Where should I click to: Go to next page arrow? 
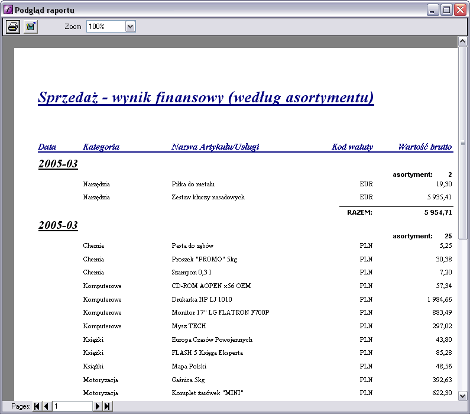98,406
